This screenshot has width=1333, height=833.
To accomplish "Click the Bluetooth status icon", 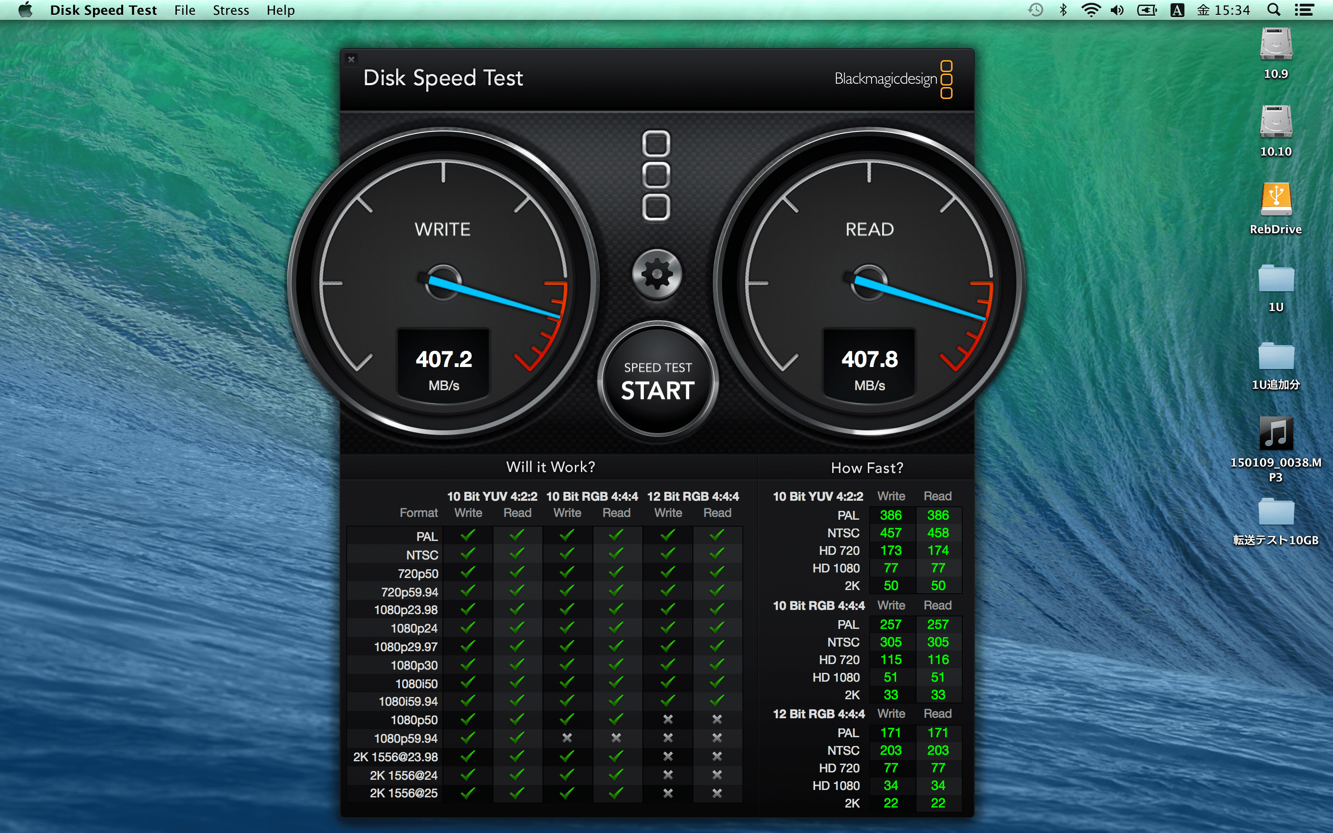I will [x=1063, y=10].
